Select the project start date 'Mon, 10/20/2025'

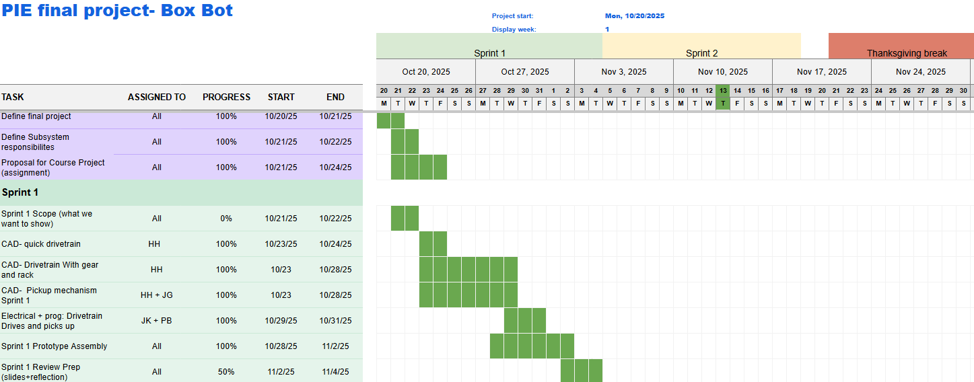point(635,16)
